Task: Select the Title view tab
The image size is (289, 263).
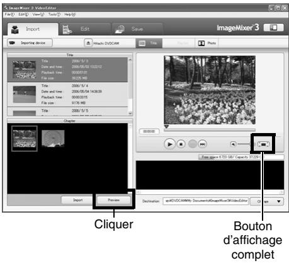Action: 149,43
